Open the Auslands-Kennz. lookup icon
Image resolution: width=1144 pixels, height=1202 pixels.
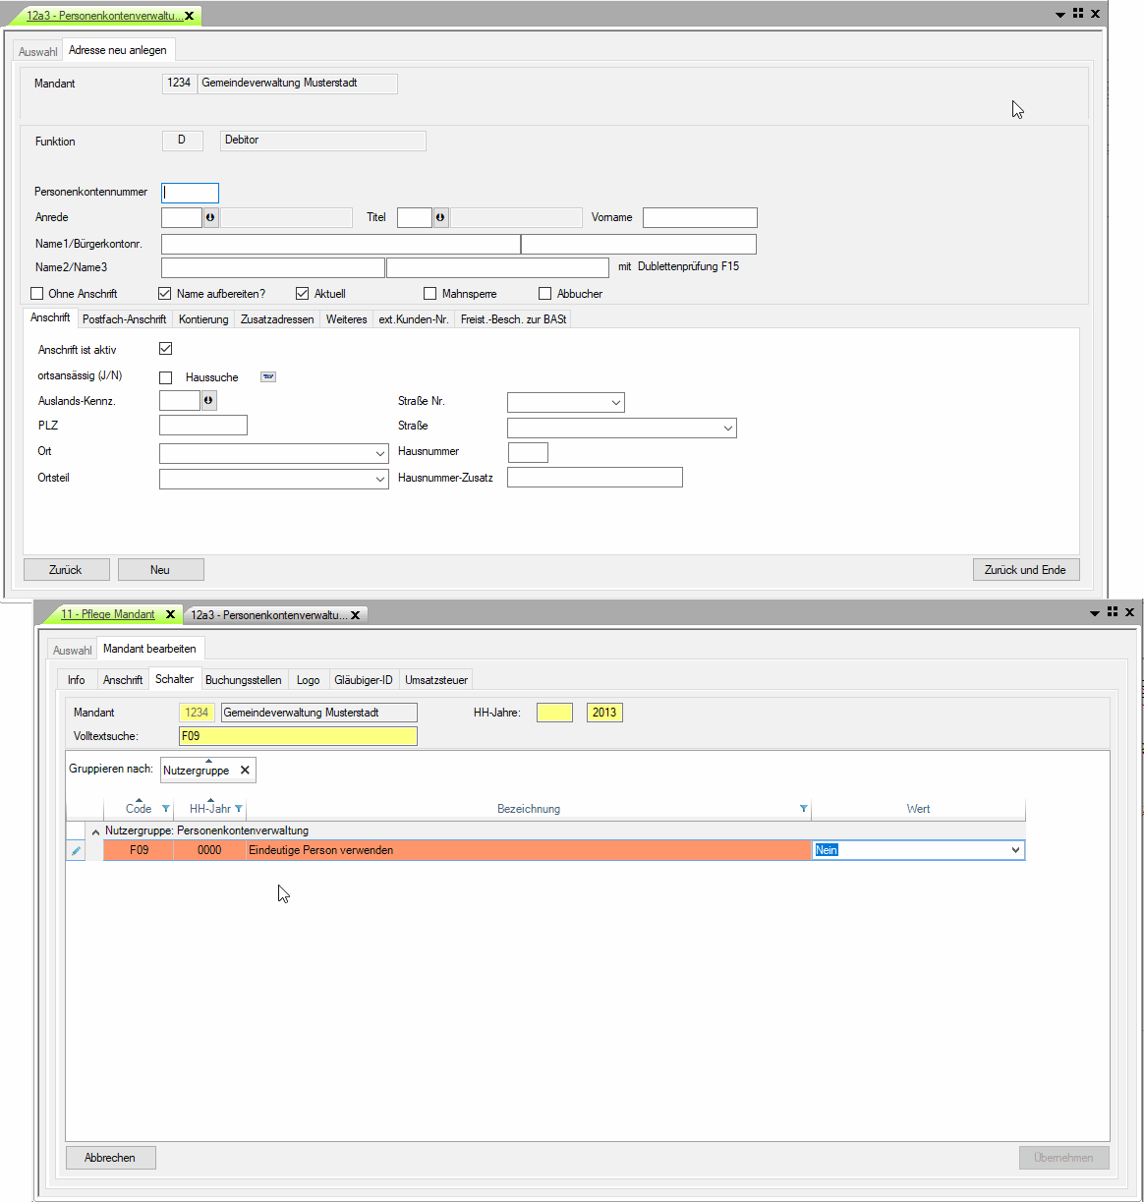pos(208,401)
